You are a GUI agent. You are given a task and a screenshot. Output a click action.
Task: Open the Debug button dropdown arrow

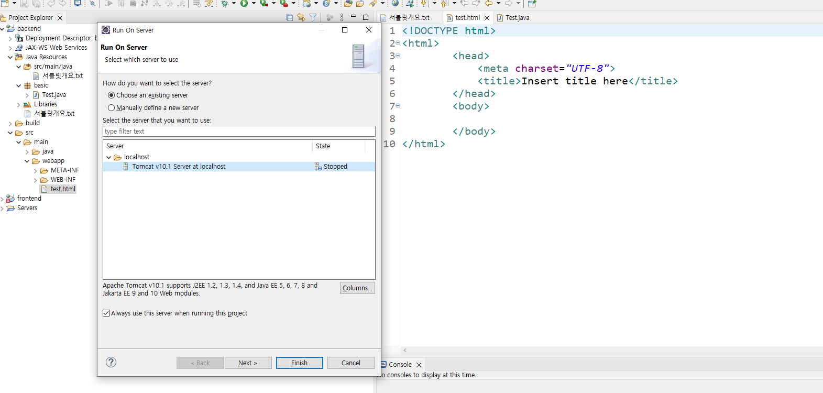(x=234, y=3)
